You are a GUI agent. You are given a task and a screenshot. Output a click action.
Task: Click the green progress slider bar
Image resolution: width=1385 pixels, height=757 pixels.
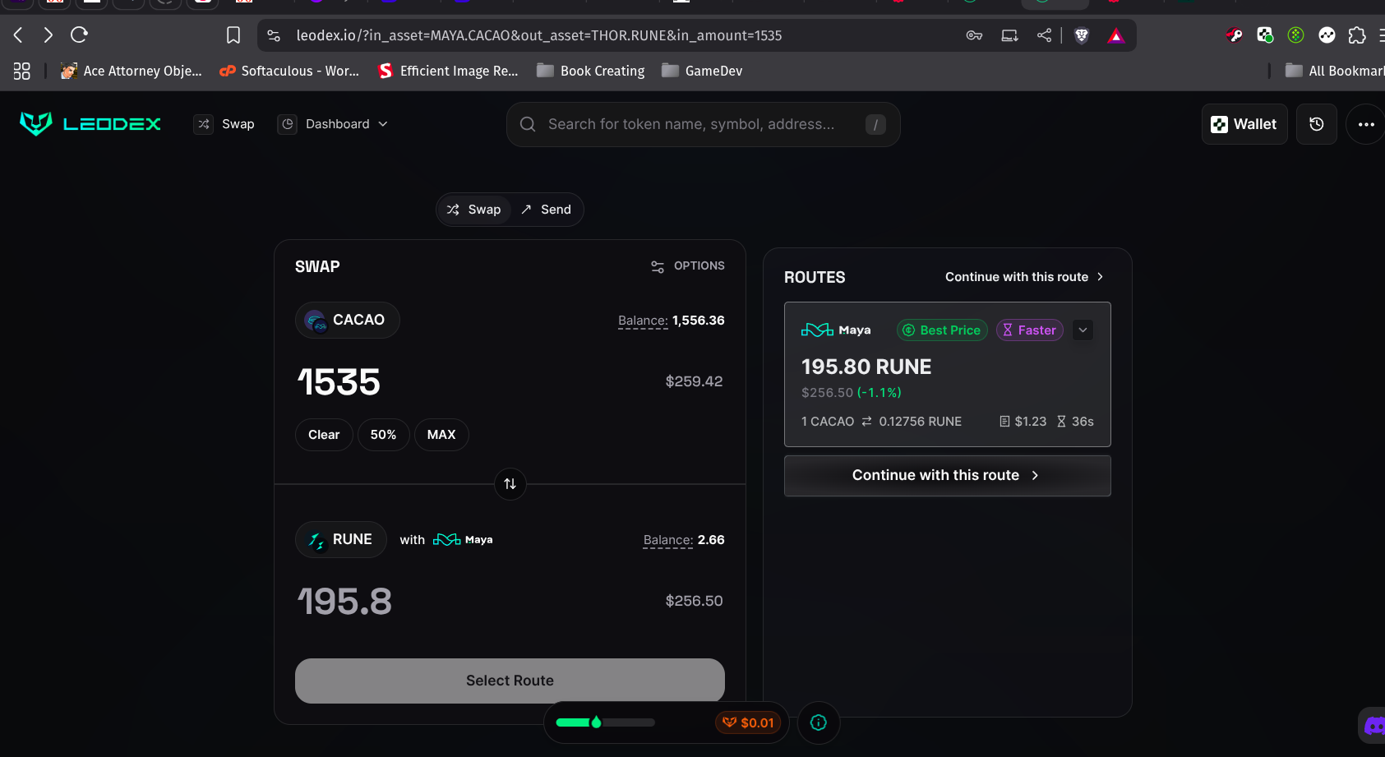(x=605, y=722)
